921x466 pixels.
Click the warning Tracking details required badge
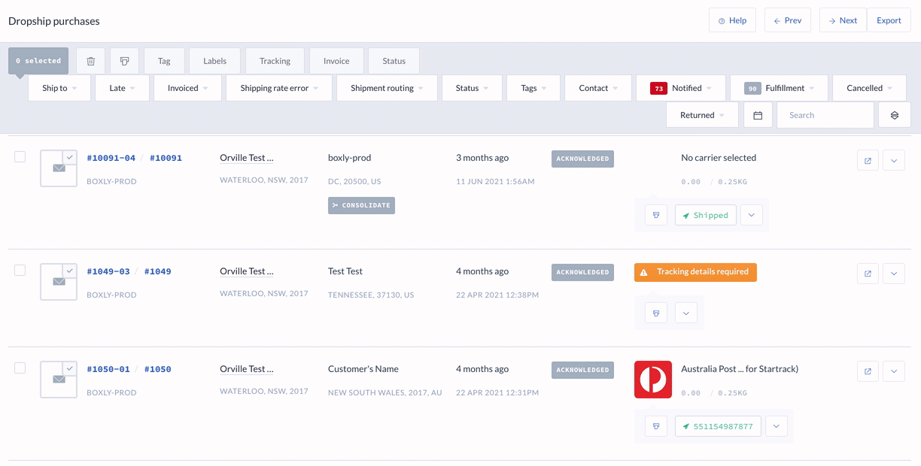click(x=695, y=272)
